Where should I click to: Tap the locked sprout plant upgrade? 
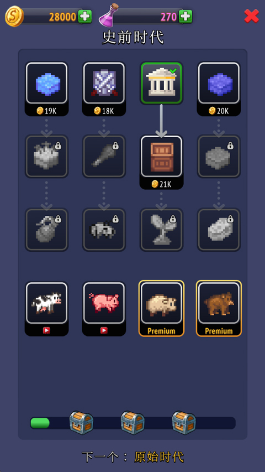161,230
